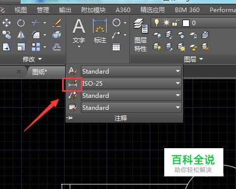This screenshot has height=189, width=236.
Task: Switch to the 管理 ribbon tab
Action: click(x=43, y=10)
